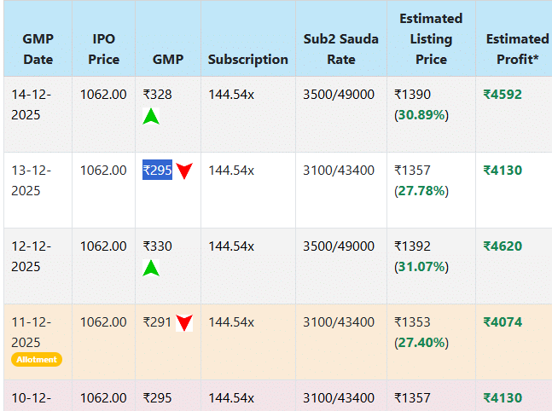The height and width of the screenshot is (411, 552).
Task: Click the GMP column header
Action: tap(167, 59)
